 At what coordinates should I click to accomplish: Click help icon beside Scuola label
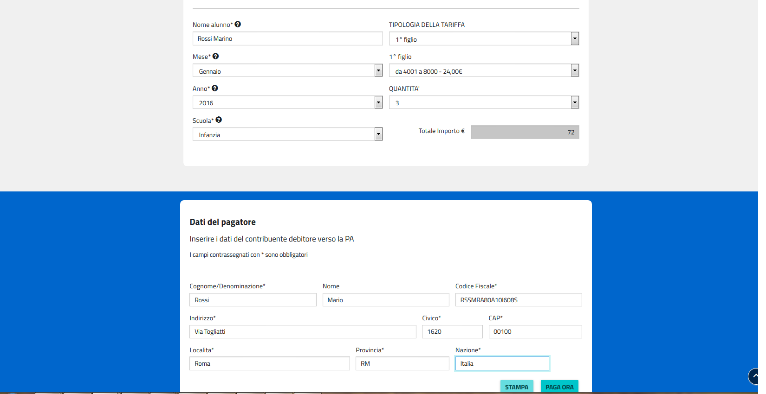[x=219, y=120]
